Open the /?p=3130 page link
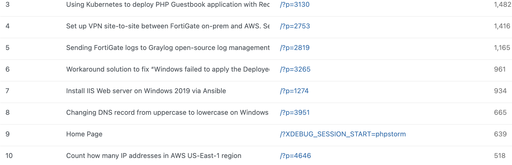512x165 pixels. coord(295,5)
